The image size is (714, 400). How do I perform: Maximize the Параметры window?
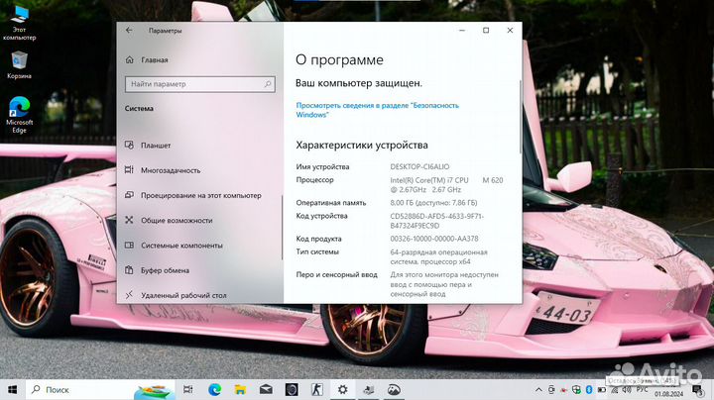pos(486,30)
